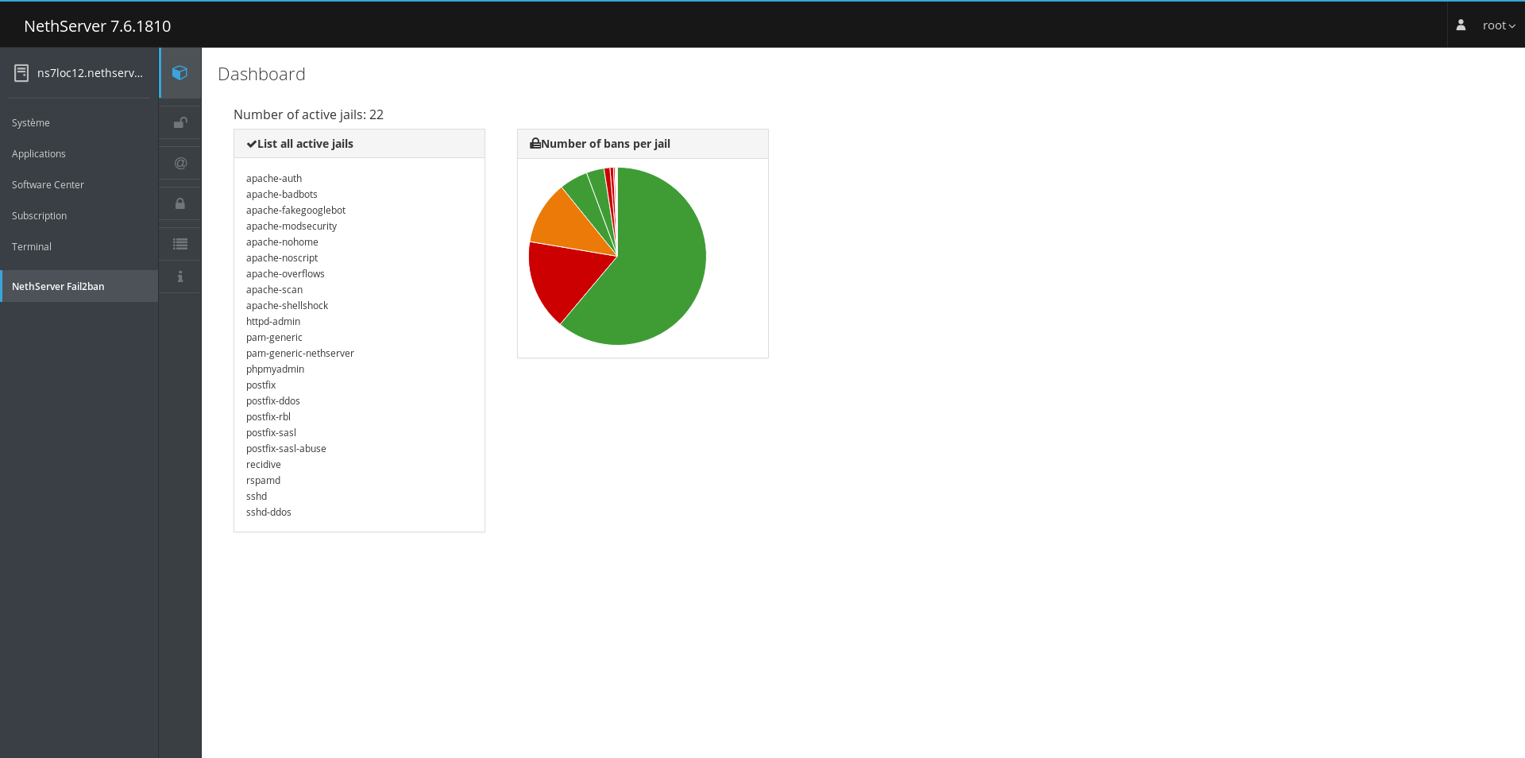Open the info icon section
1525x758 pixels.
click(180, 277)
